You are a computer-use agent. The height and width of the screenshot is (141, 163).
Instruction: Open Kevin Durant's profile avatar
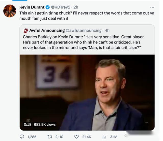click(10, 11)
